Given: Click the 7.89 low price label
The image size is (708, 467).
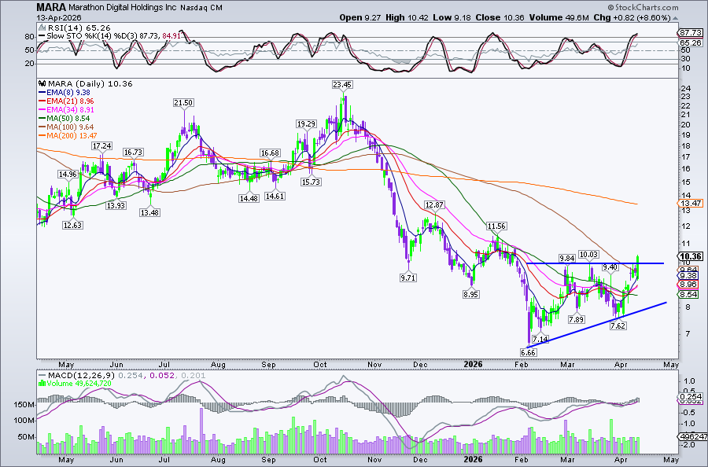Looking at the screenshot, I should 577,319.
